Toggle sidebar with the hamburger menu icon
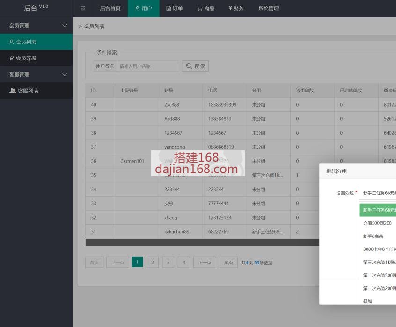The image size is (396, 327). coord(82,8)
